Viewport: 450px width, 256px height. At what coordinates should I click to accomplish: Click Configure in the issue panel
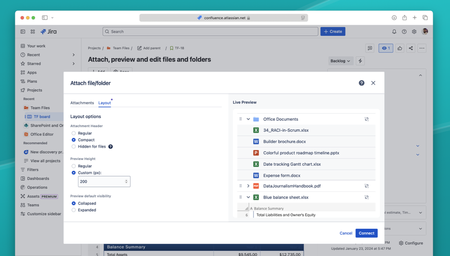click(x=411, y=243)
